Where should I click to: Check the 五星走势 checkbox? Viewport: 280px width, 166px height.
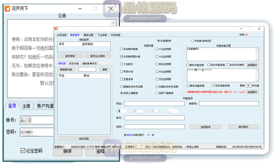[x=121, y=79]
